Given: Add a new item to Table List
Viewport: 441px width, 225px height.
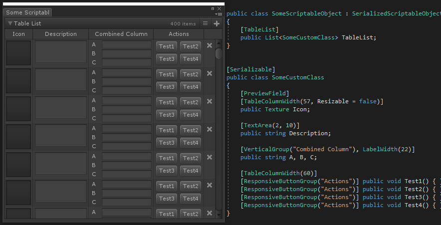Looking at the screenshot, I should (217, 23).
